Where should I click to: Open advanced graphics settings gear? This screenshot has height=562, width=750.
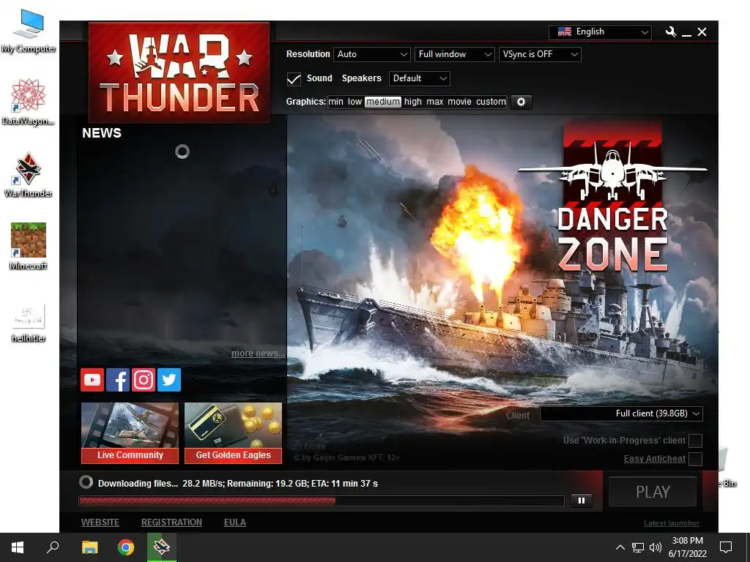click(x=521, y=102)
